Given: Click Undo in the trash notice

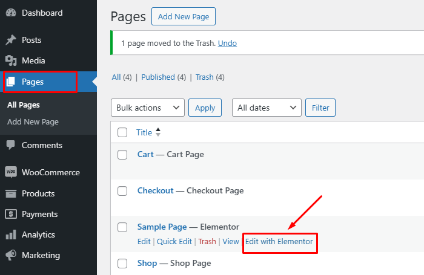Looking at the screenshot, I should [227, 44].
